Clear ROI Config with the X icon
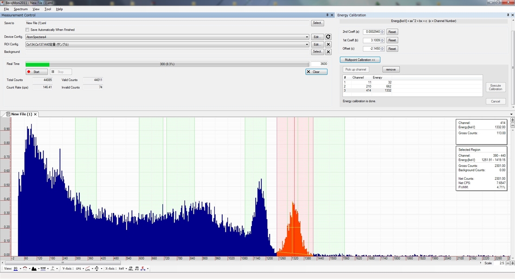 point(328,44)
